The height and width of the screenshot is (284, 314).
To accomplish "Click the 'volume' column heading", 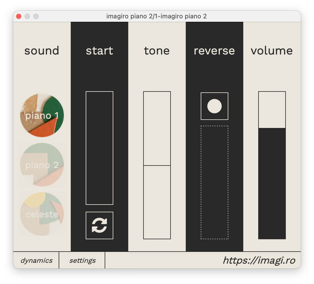I will [x=272, y=51].
